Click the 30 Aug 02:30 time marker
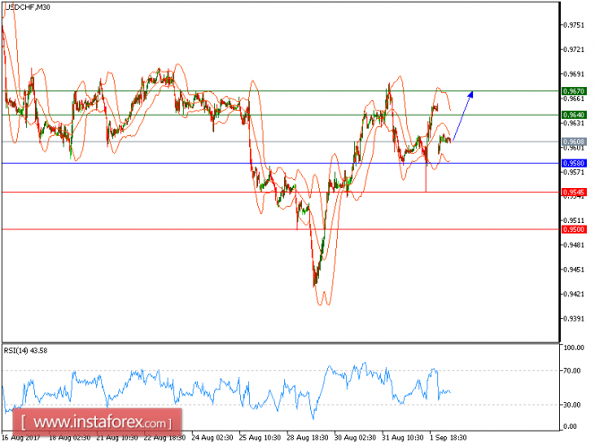 click(356, 438)
